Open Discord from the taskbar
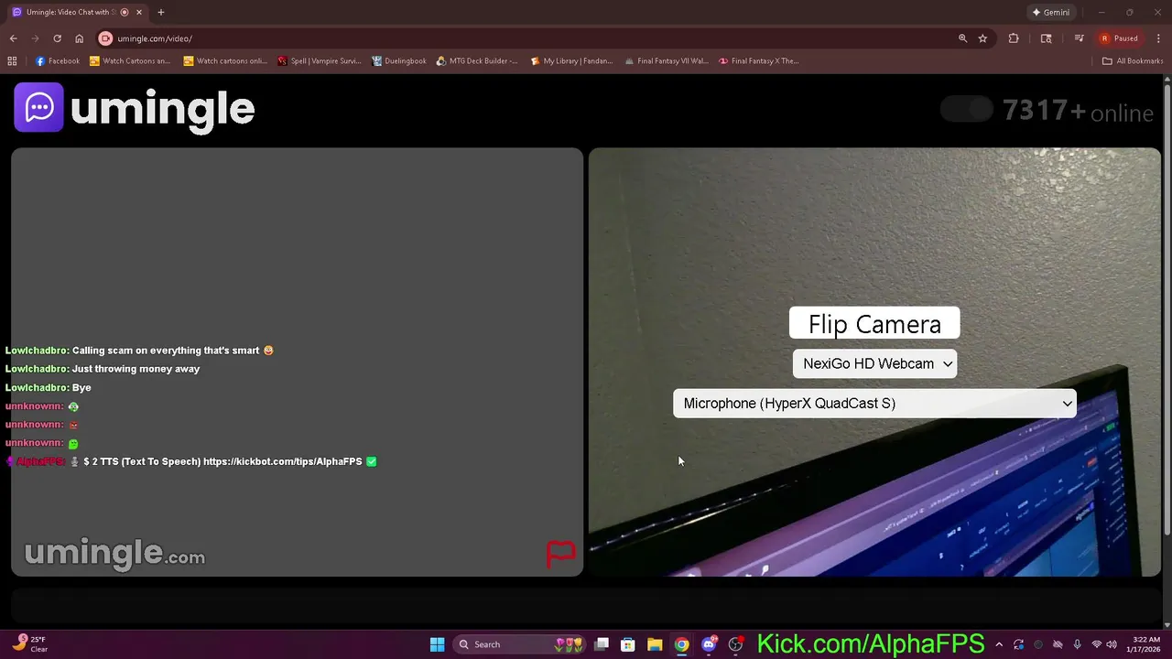 (x=708, y=644)
